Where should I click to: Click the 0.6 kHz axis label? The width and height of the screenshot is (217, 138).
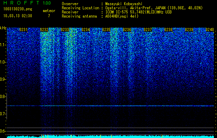click(2, 131)
